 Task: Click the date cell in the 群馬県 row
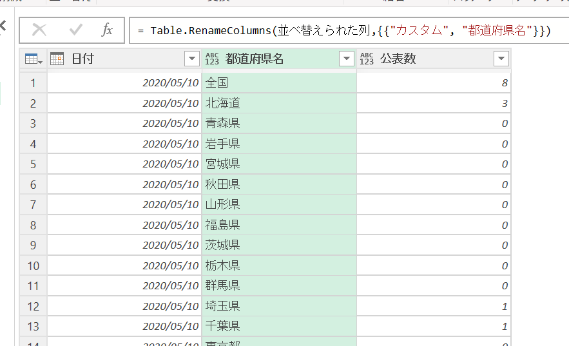coord(124,286)
